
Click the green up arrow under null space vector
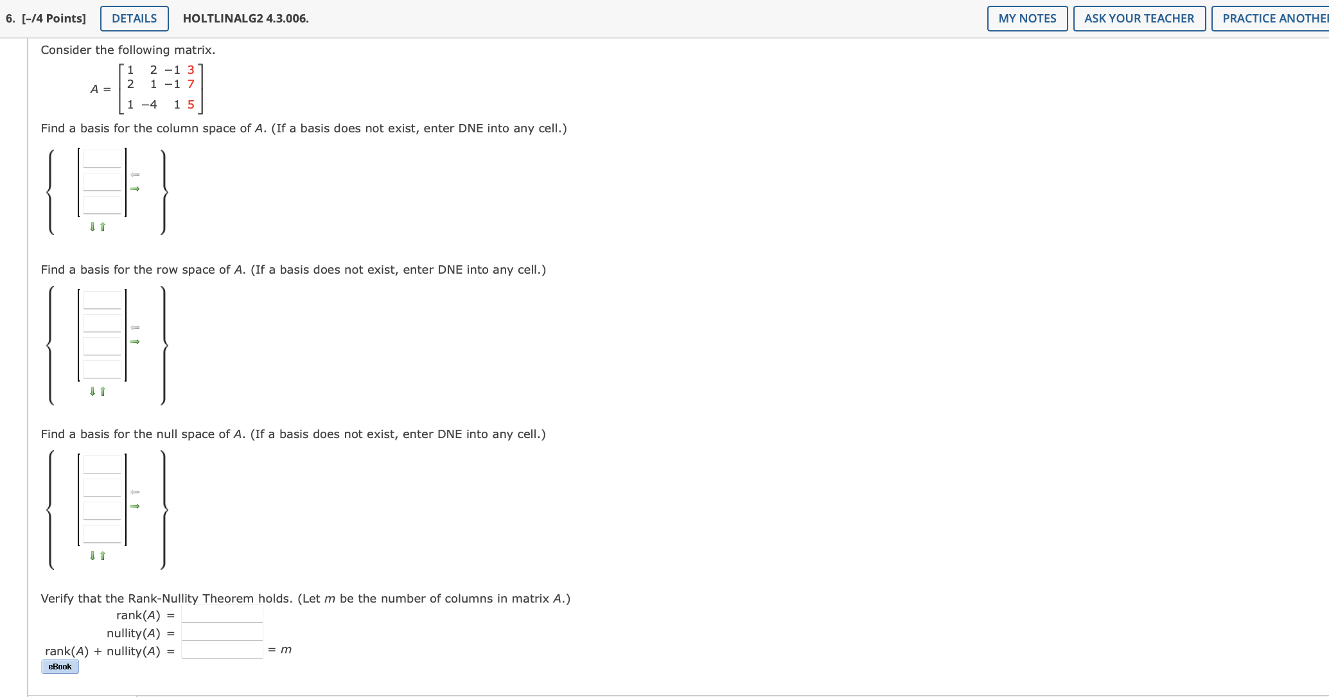pos(103,556)
